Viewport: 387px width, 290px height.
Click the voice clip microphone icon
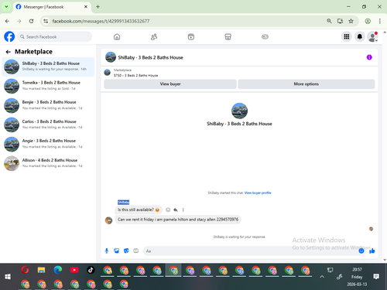click(x=107, y=251)
